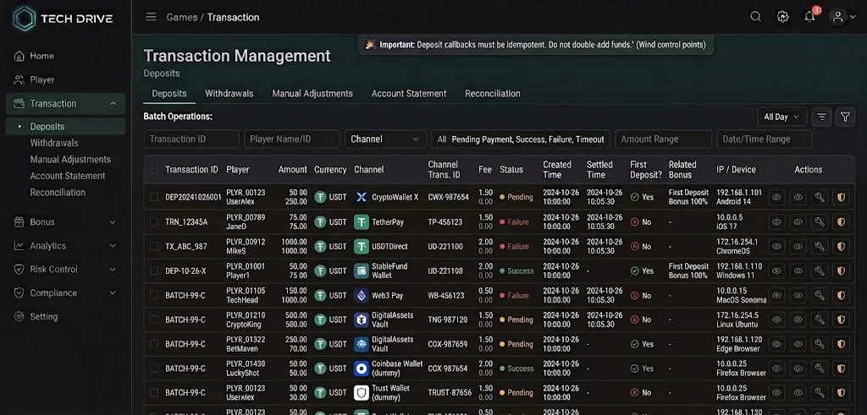Check the TechHead row checkbox
Screen dimensions: 867x415
point(154,295)
